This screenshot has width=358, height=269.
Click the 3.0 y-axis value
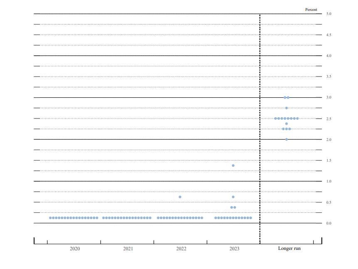[x=328, y=97]
